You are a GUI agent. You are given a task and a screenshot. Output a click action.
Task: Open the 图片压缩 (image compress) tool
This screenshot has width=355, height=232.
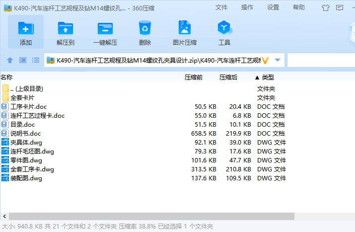click(185, 27)
